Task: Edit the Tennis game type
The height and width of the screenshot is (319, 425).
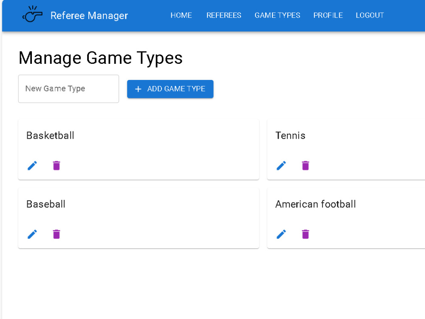Action: (x=281, y=165)
